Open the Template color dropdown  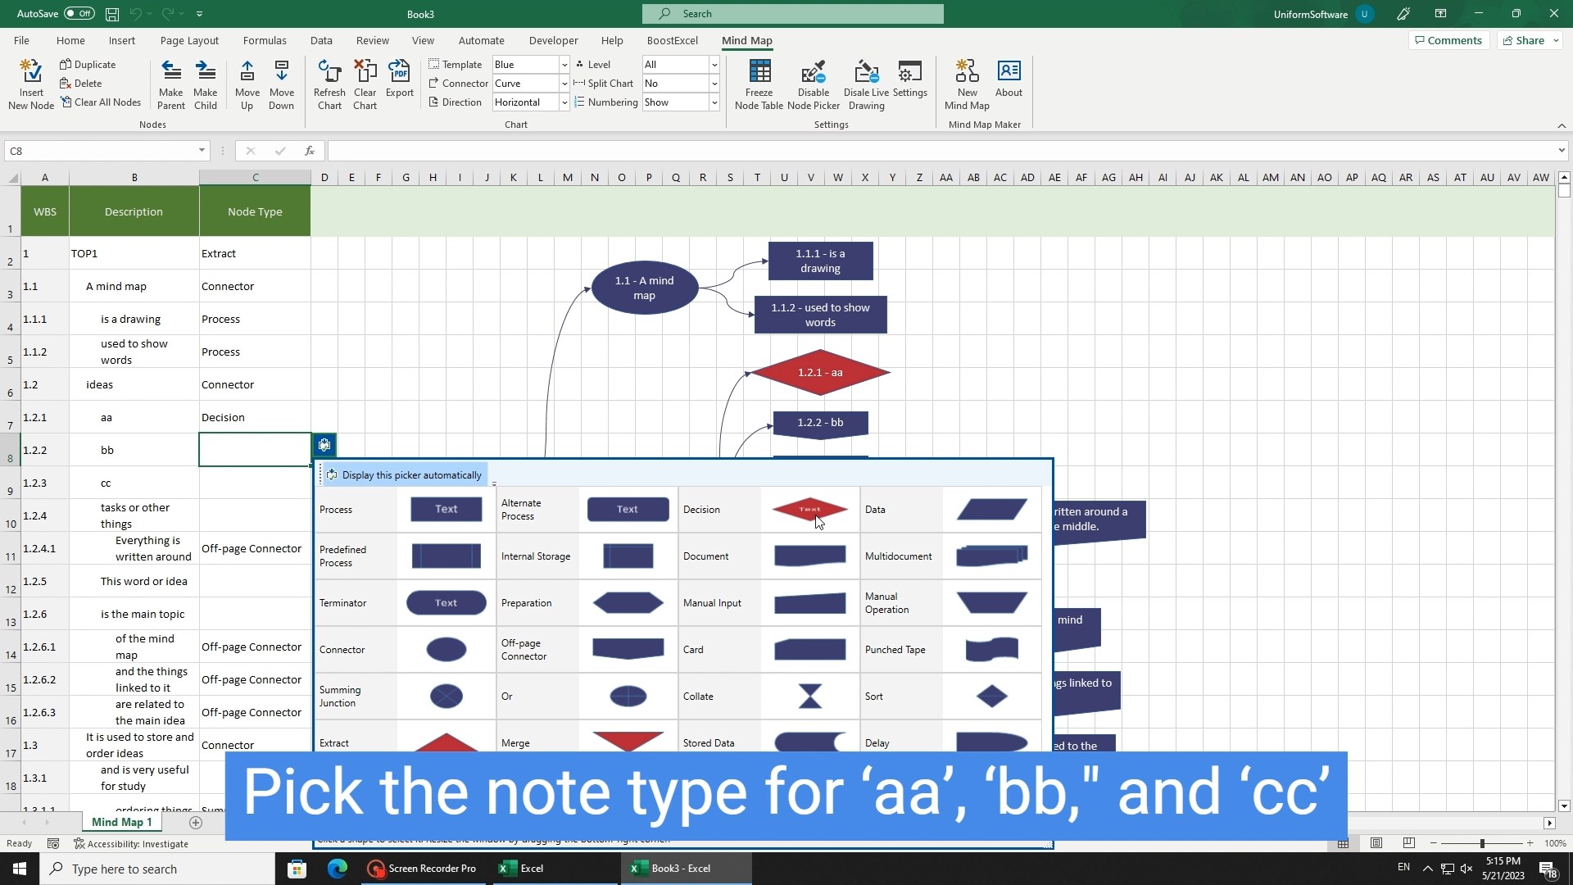(564, 65)
